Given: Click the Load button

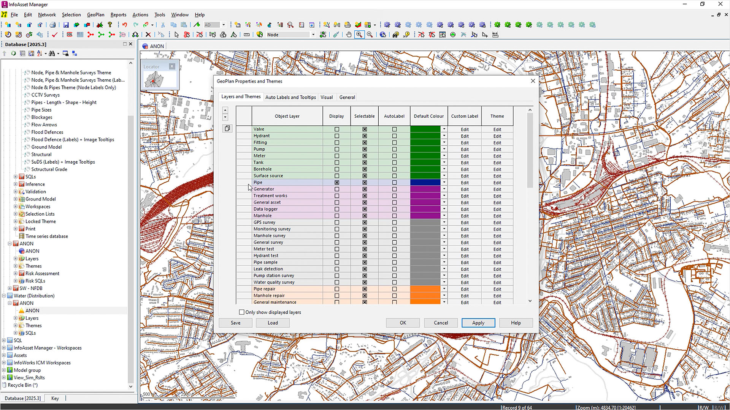Looking at the screenshot, I should [272, 323].
